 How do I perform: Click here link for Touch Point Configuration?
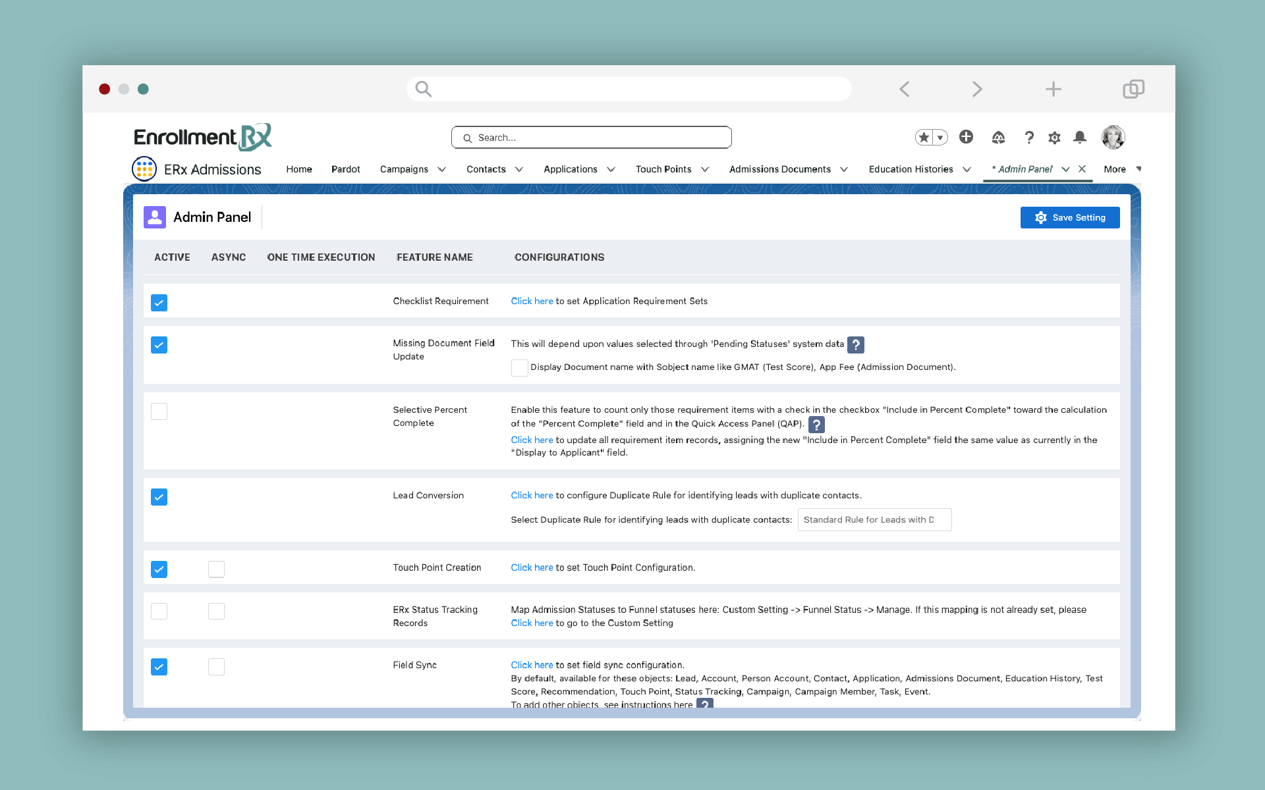pos(532,567)
